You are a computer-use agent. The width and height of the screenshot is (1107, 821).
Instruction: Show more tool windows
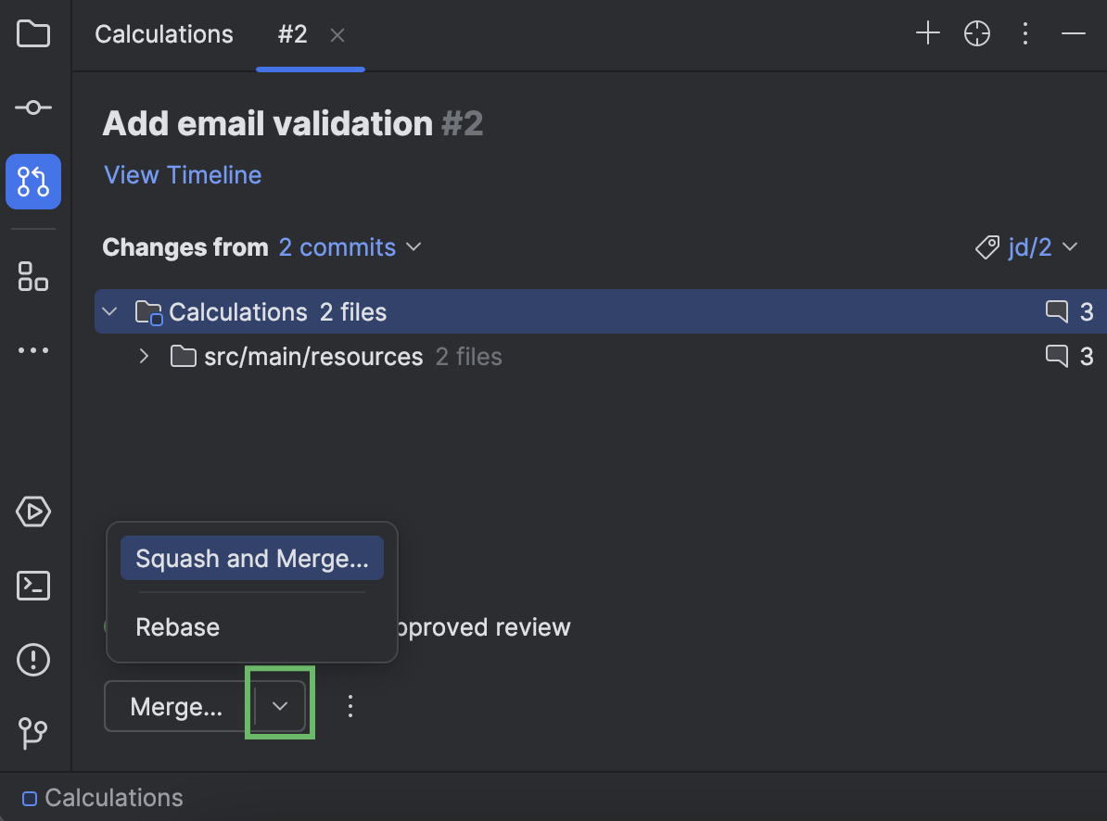click(x=33, y=349)
